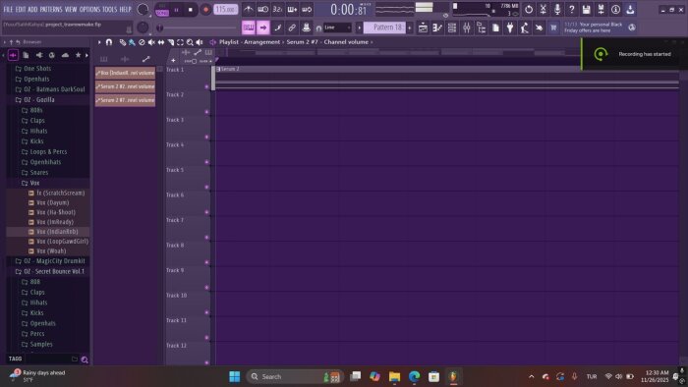Open the Pattern 18 selector dropdown
Screen dimensions: 688x387
(x=384, y=28)
